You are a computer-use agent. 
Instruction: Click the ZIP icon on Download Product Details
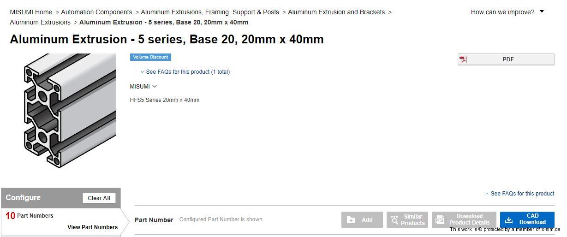click(x=440, y=220)
